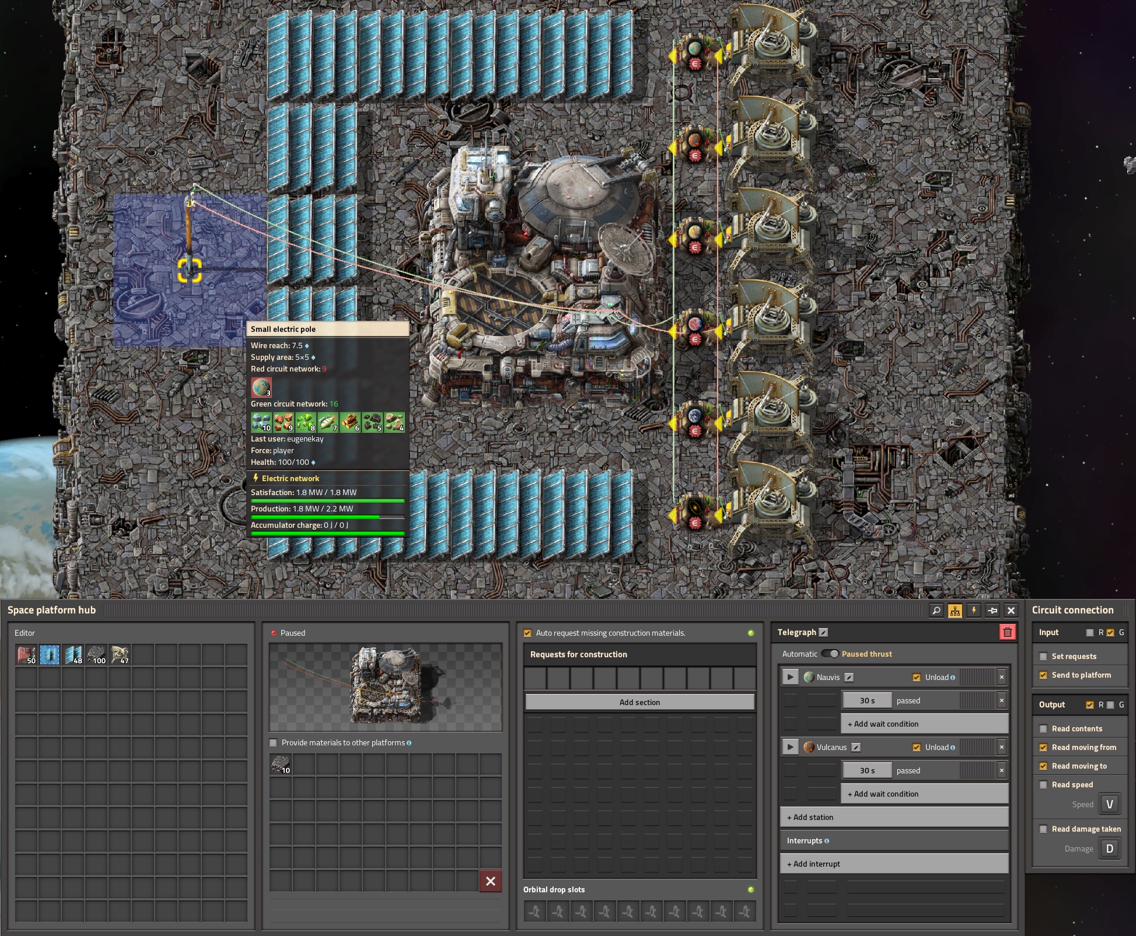Click the first empty Requests for construction slot
The image size is (1136, 936).
tap(535, 678)
